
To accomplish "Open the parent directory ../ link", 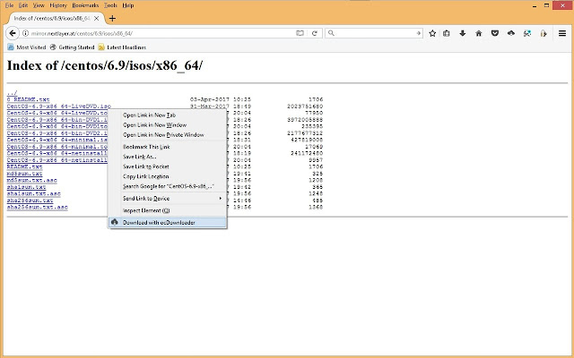I will (12, 93).
